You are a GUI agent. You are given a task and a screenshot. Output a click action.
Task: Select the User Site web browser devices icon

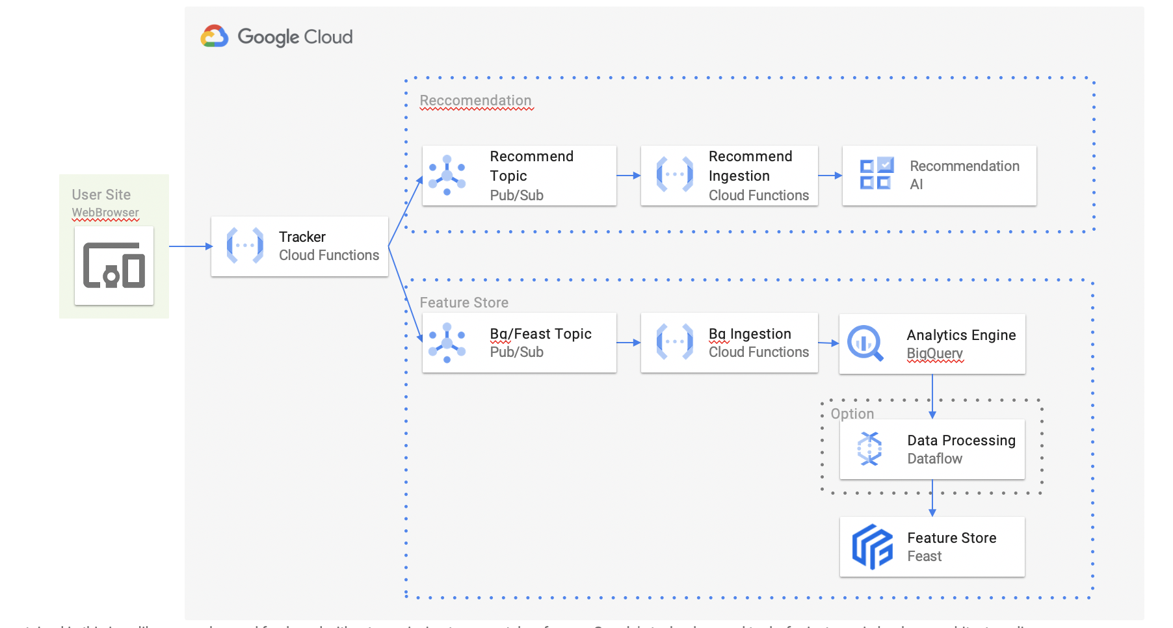[x=114, y=265]
